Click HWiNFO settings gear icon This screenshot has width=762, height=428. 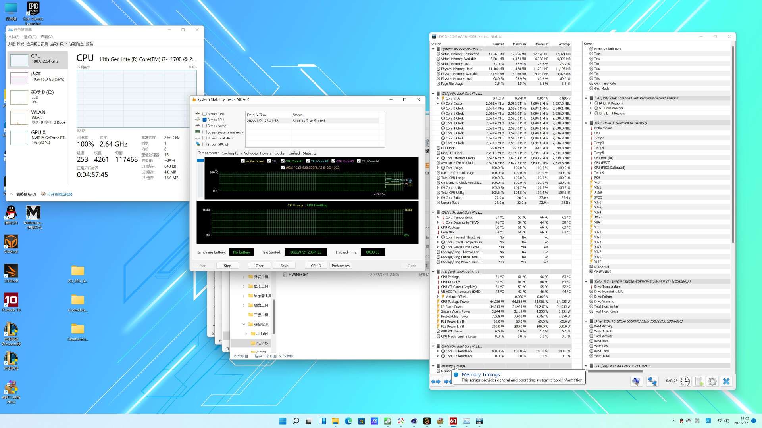(x=712, y=381)
